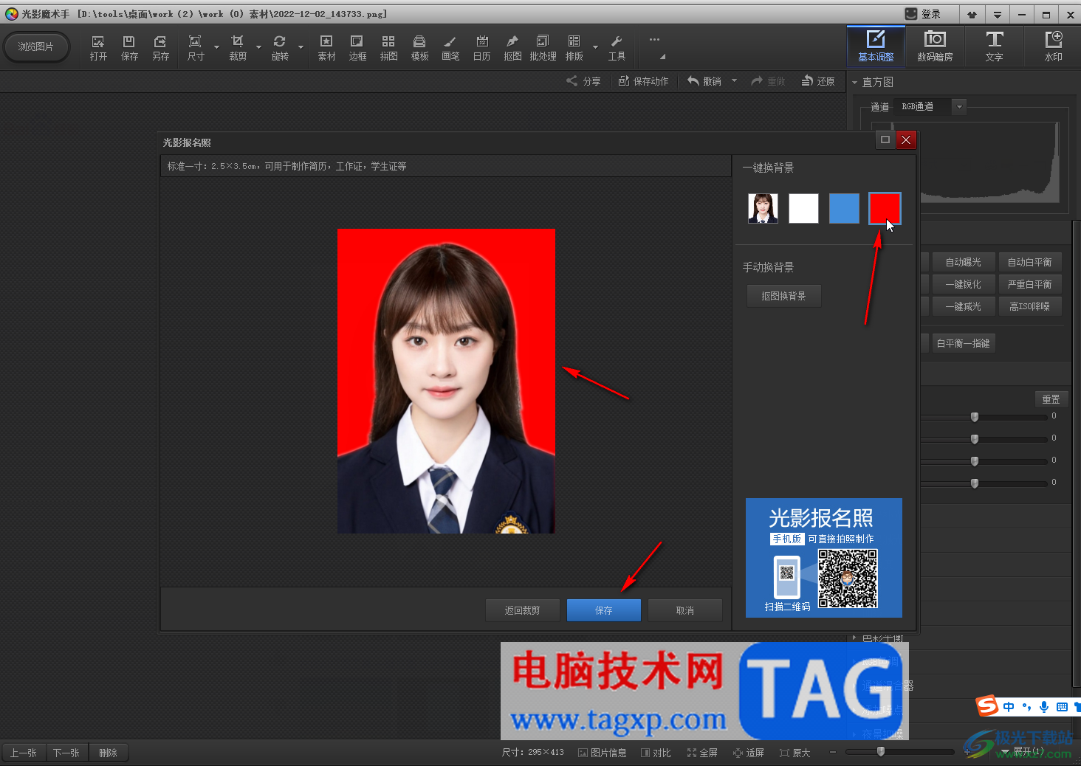
Task: Click 取消 button in dialog
Action: tap(684, 610)
